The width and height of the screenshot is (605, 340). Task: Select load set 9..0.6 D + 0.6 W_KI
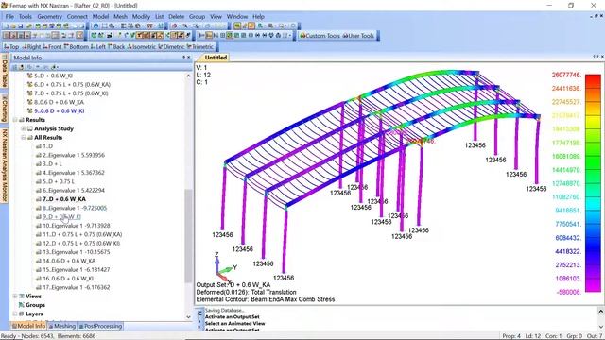coord(59,111)
